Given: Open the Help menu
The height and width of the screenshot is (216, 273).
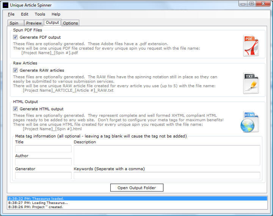Looking at the screenshot, I should coord(56,14).
